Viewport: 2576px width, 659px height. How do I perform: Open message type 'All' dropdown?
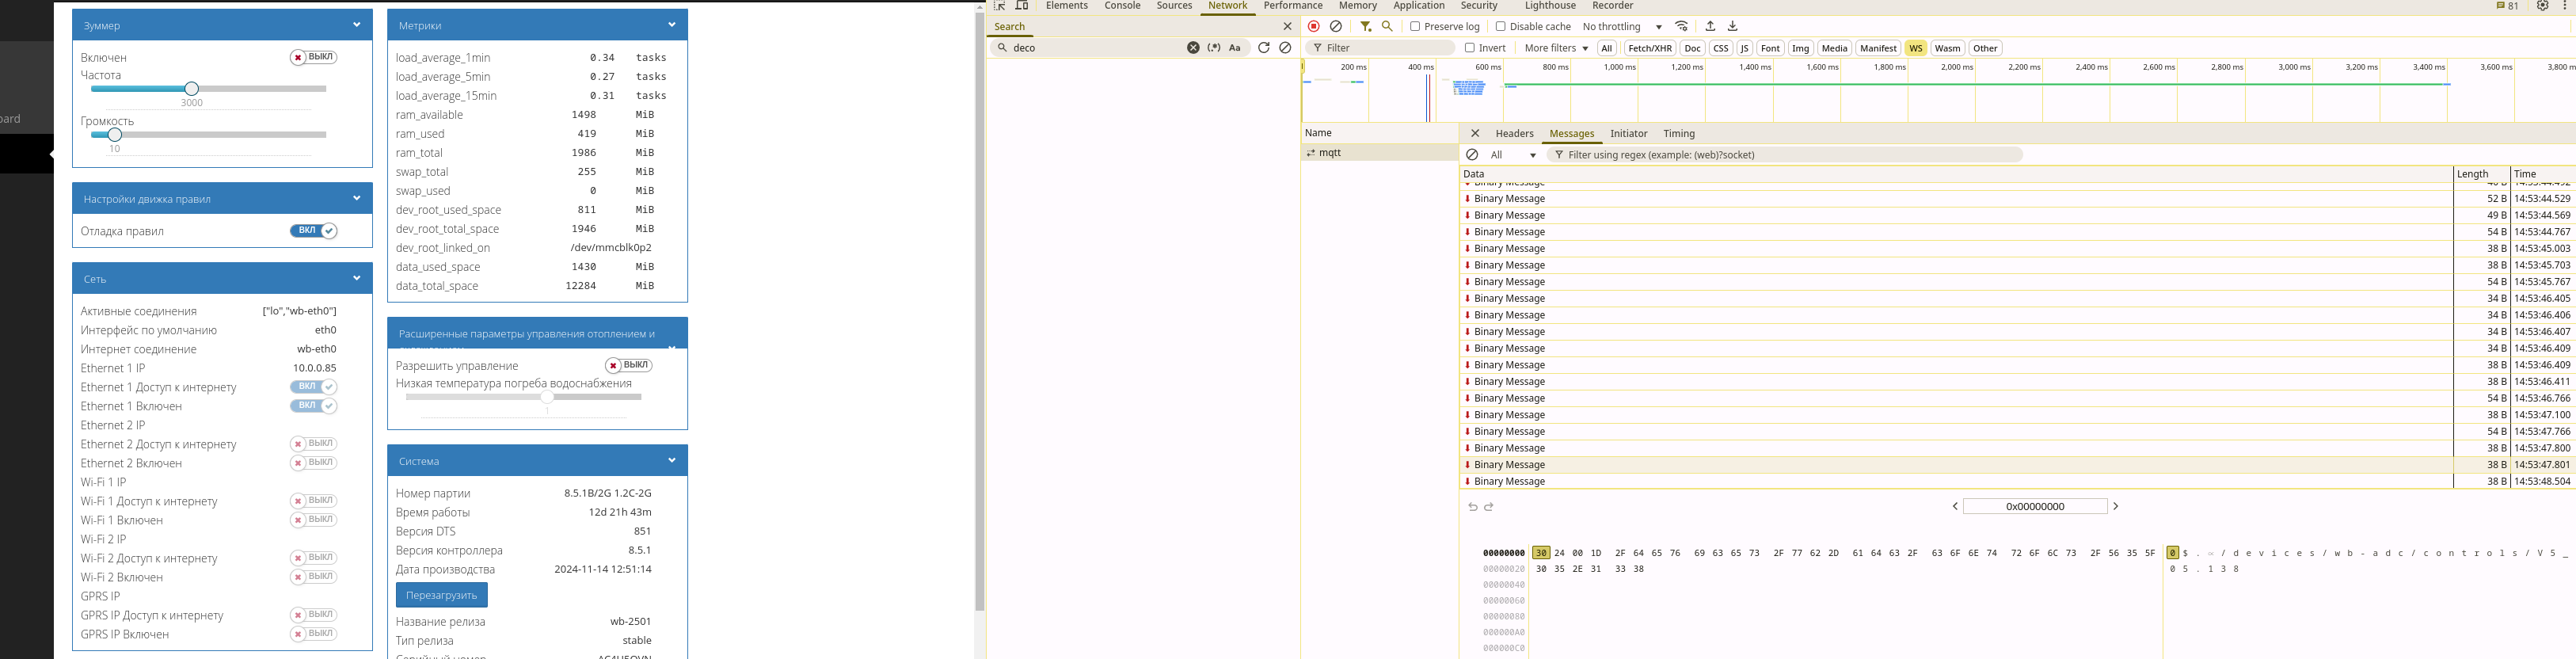pyautogui.click(x=1513, y=155)
